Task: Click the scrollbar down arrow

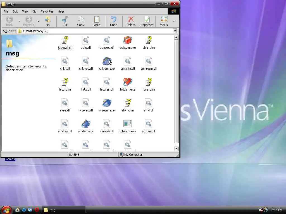Action: (176, 149)
